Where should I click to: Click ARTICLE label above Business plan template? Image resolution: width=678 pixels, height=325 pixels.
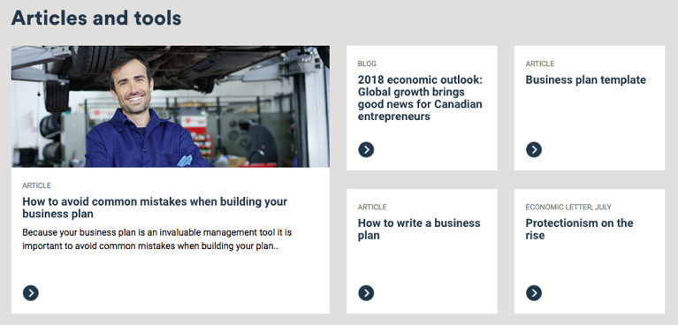coord(539,64)
